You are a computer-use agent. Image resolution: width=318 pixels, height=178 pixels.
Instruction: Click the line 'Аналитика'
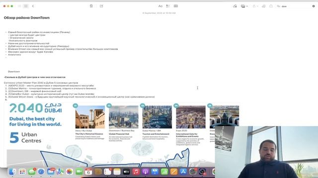[14, 55]
